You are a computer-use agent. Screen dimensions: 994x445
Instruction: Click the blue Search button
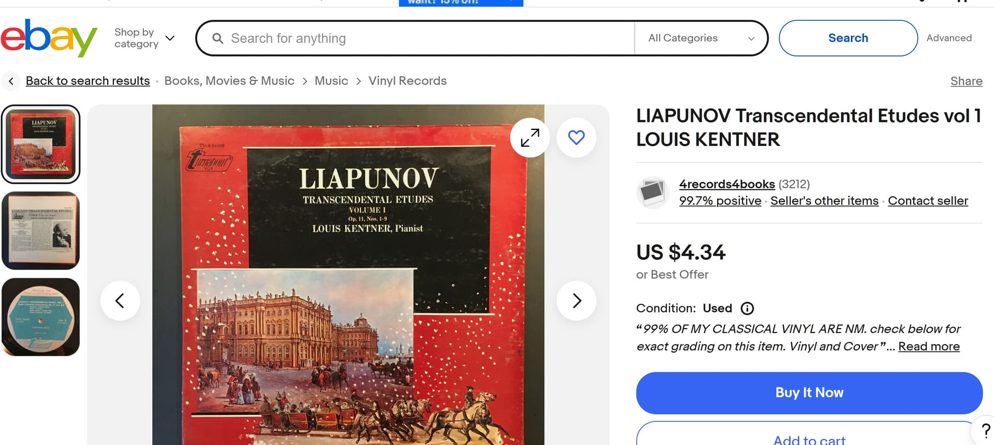click(x=848, y=38)
